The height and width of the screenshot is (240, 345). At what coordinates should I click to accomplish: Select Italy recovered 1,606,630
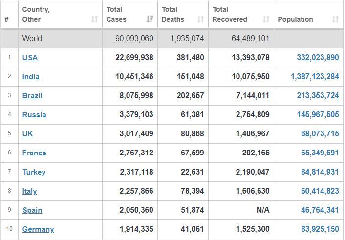(x=253, y=191)
